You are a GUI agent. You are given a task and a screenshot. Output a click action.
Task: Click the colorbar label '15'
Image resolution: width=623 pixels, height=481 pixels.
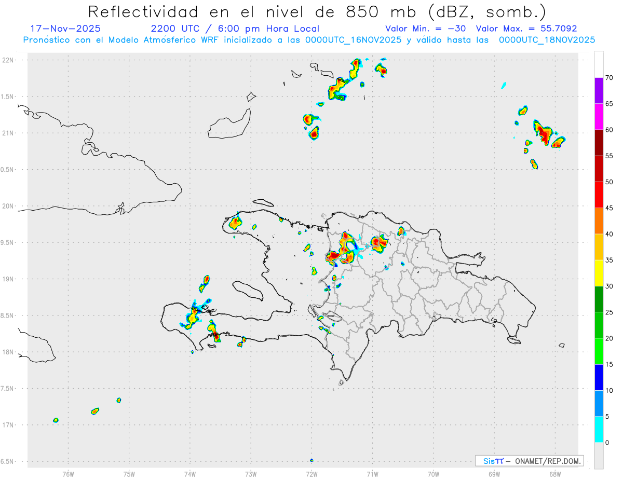pyautogui.click(x=610, y=364)
